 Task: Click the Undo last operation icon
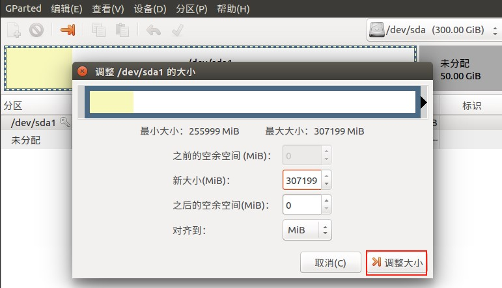click(154, 31)
